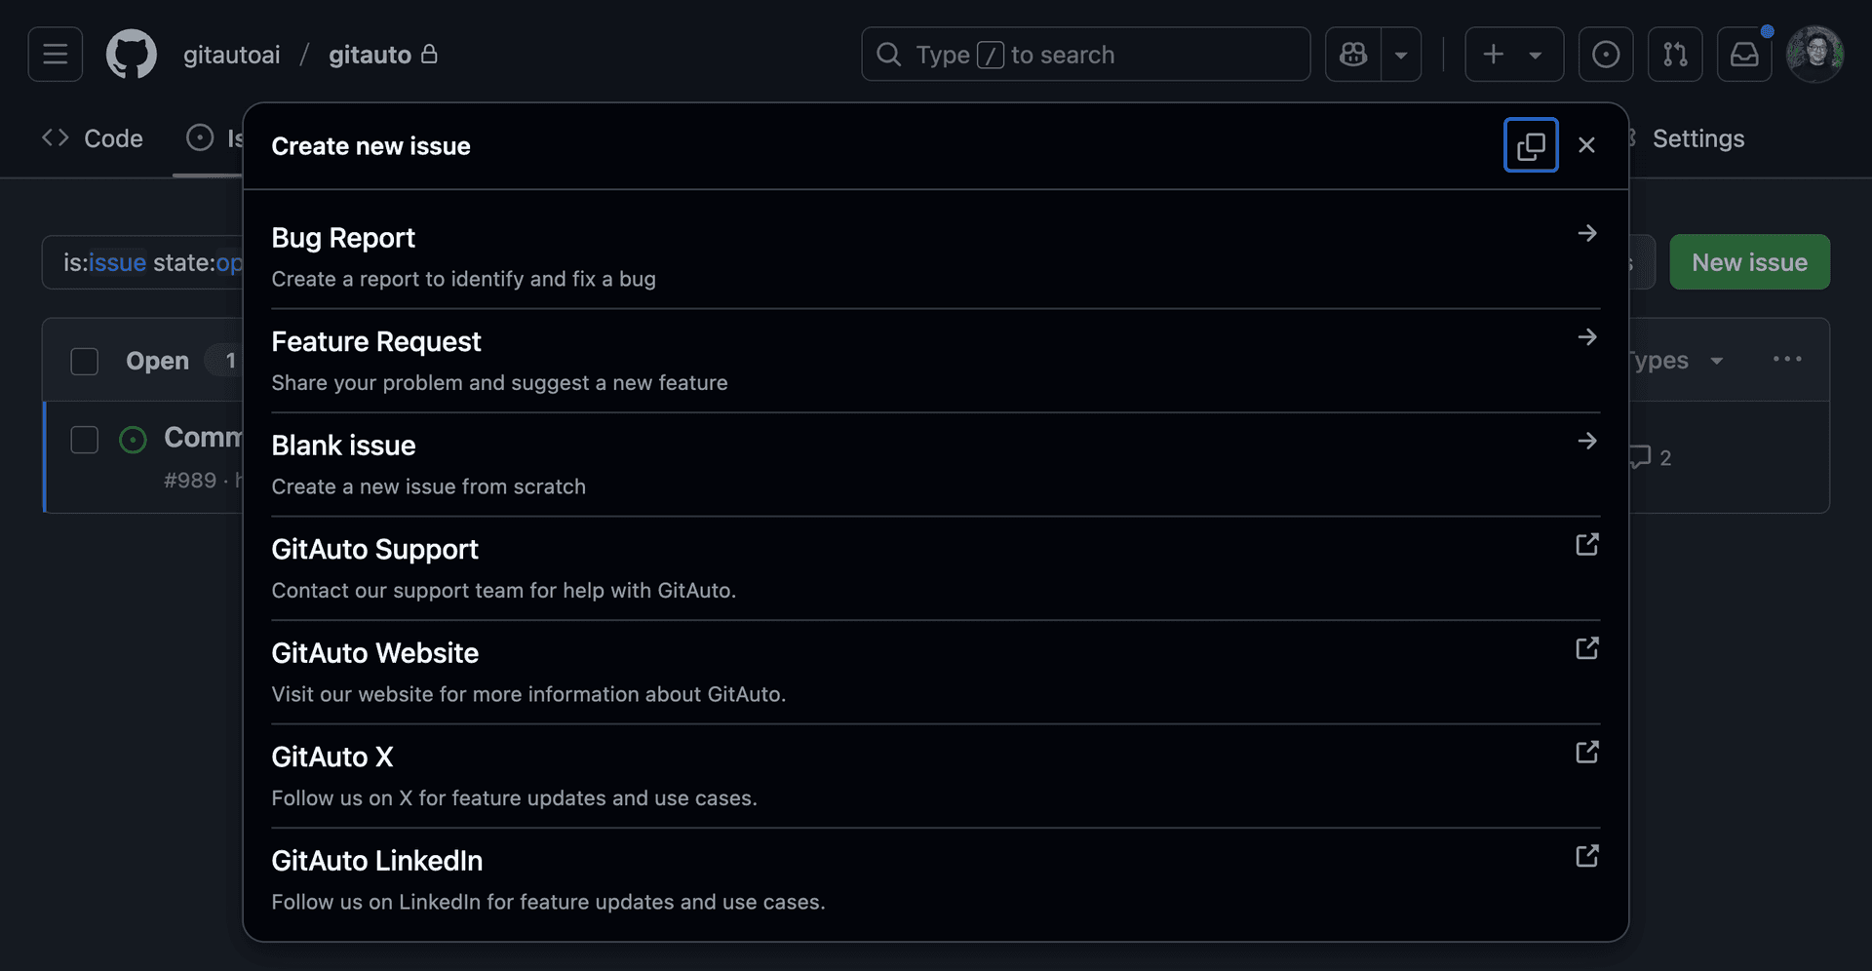Switch to the Settings tab
This screenshot has height=971, width=1872.
[1697, 138]
